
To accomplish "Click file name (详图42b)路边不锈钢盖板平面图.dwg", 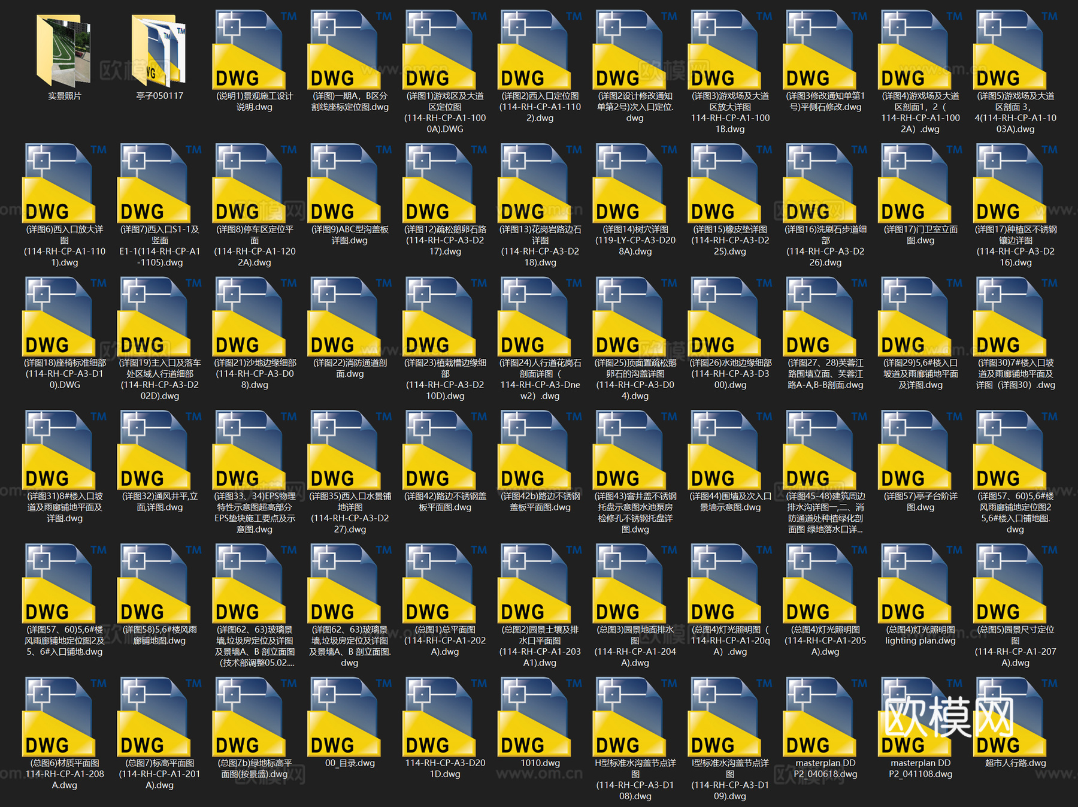I will (540, 501).
